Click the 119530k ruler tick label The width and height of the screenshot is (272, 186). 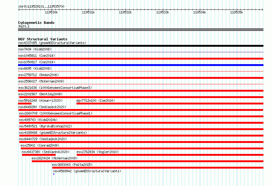click(x=51, y=12)
